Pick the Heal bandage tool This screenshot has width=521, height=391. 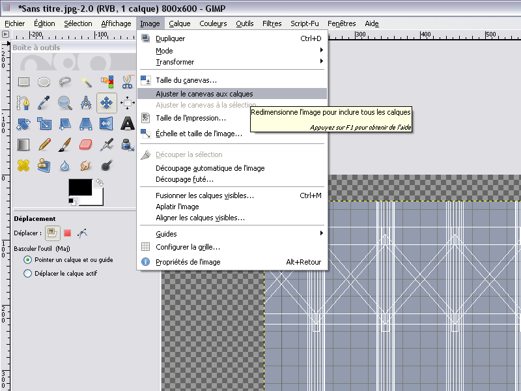click(x=23, y=166)
